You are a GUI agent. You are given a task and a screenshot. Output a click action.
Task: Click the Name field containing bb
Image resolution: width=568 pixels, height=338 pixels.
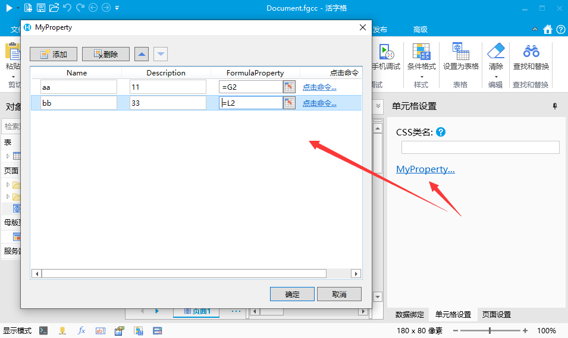point(79,103)
